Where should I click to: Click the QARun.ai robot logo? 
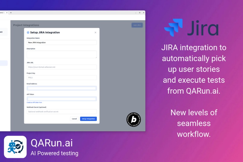tap(15, 147)
